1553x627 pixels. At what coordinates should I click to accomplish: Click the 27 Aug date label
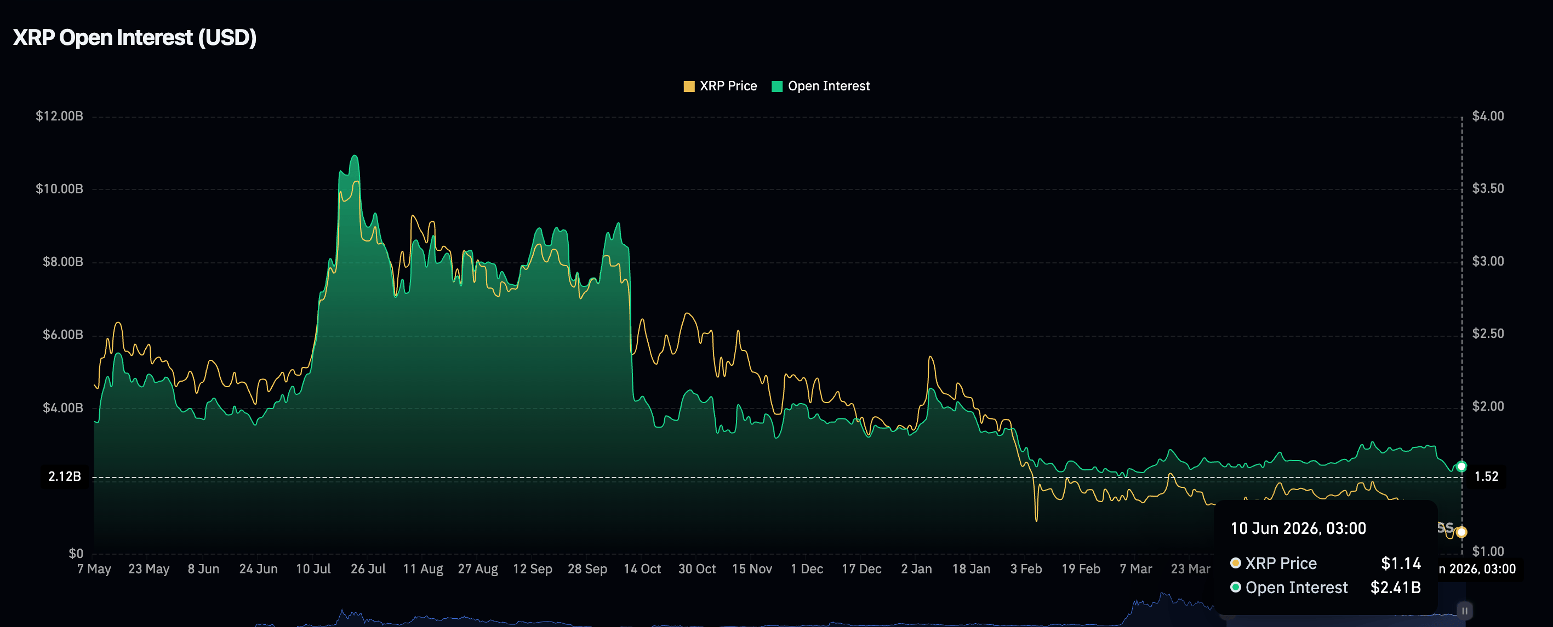(x=478, y=568)
